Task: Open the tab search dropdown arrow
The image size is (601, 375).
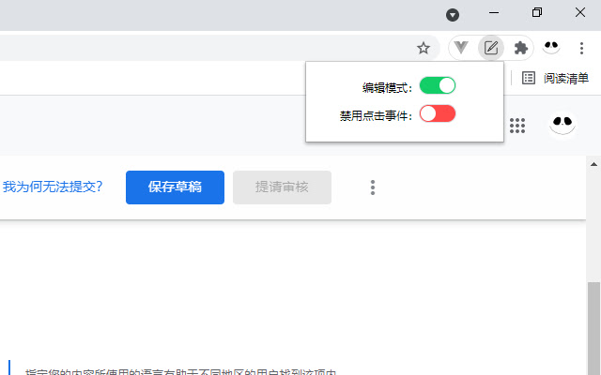Action: click(453, 15)
